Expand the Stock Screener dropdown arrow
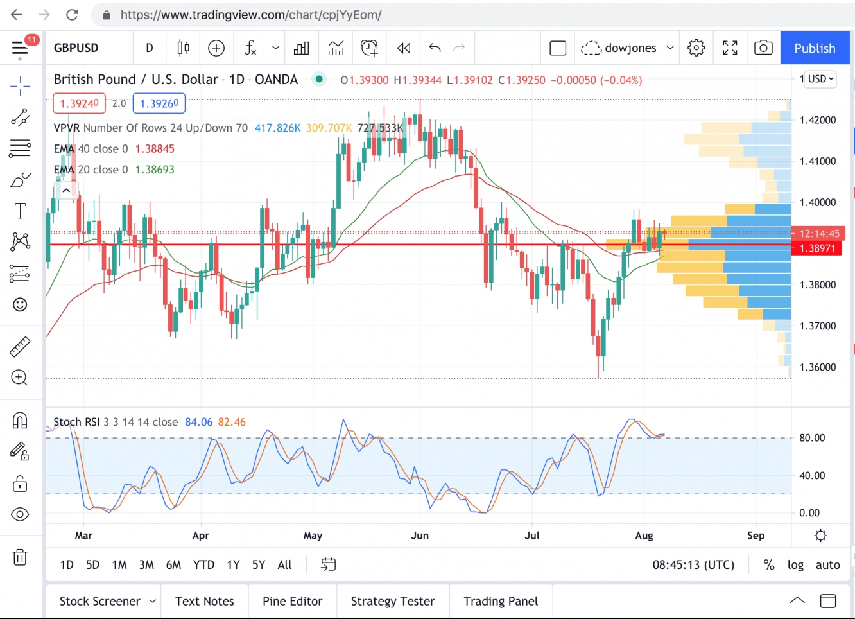Viewport: 855px width, 619px height. [153, 602]
